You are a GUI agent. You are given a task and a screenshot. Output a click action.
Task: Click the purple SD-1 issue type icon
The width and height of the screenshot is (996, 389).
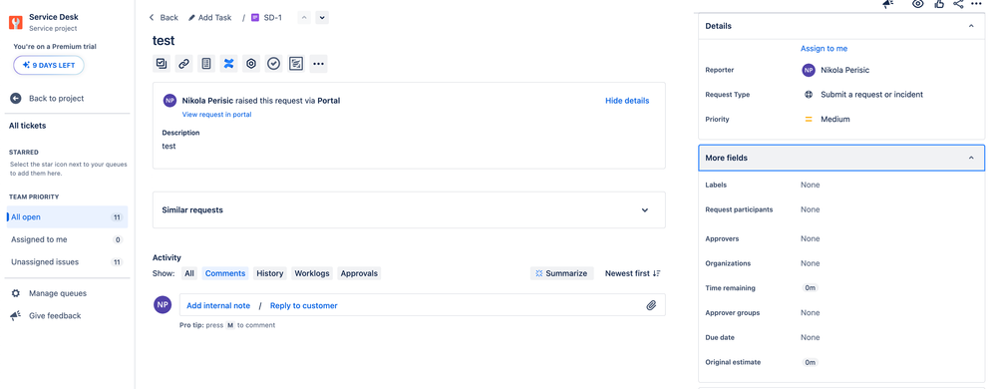click(255, 18)
